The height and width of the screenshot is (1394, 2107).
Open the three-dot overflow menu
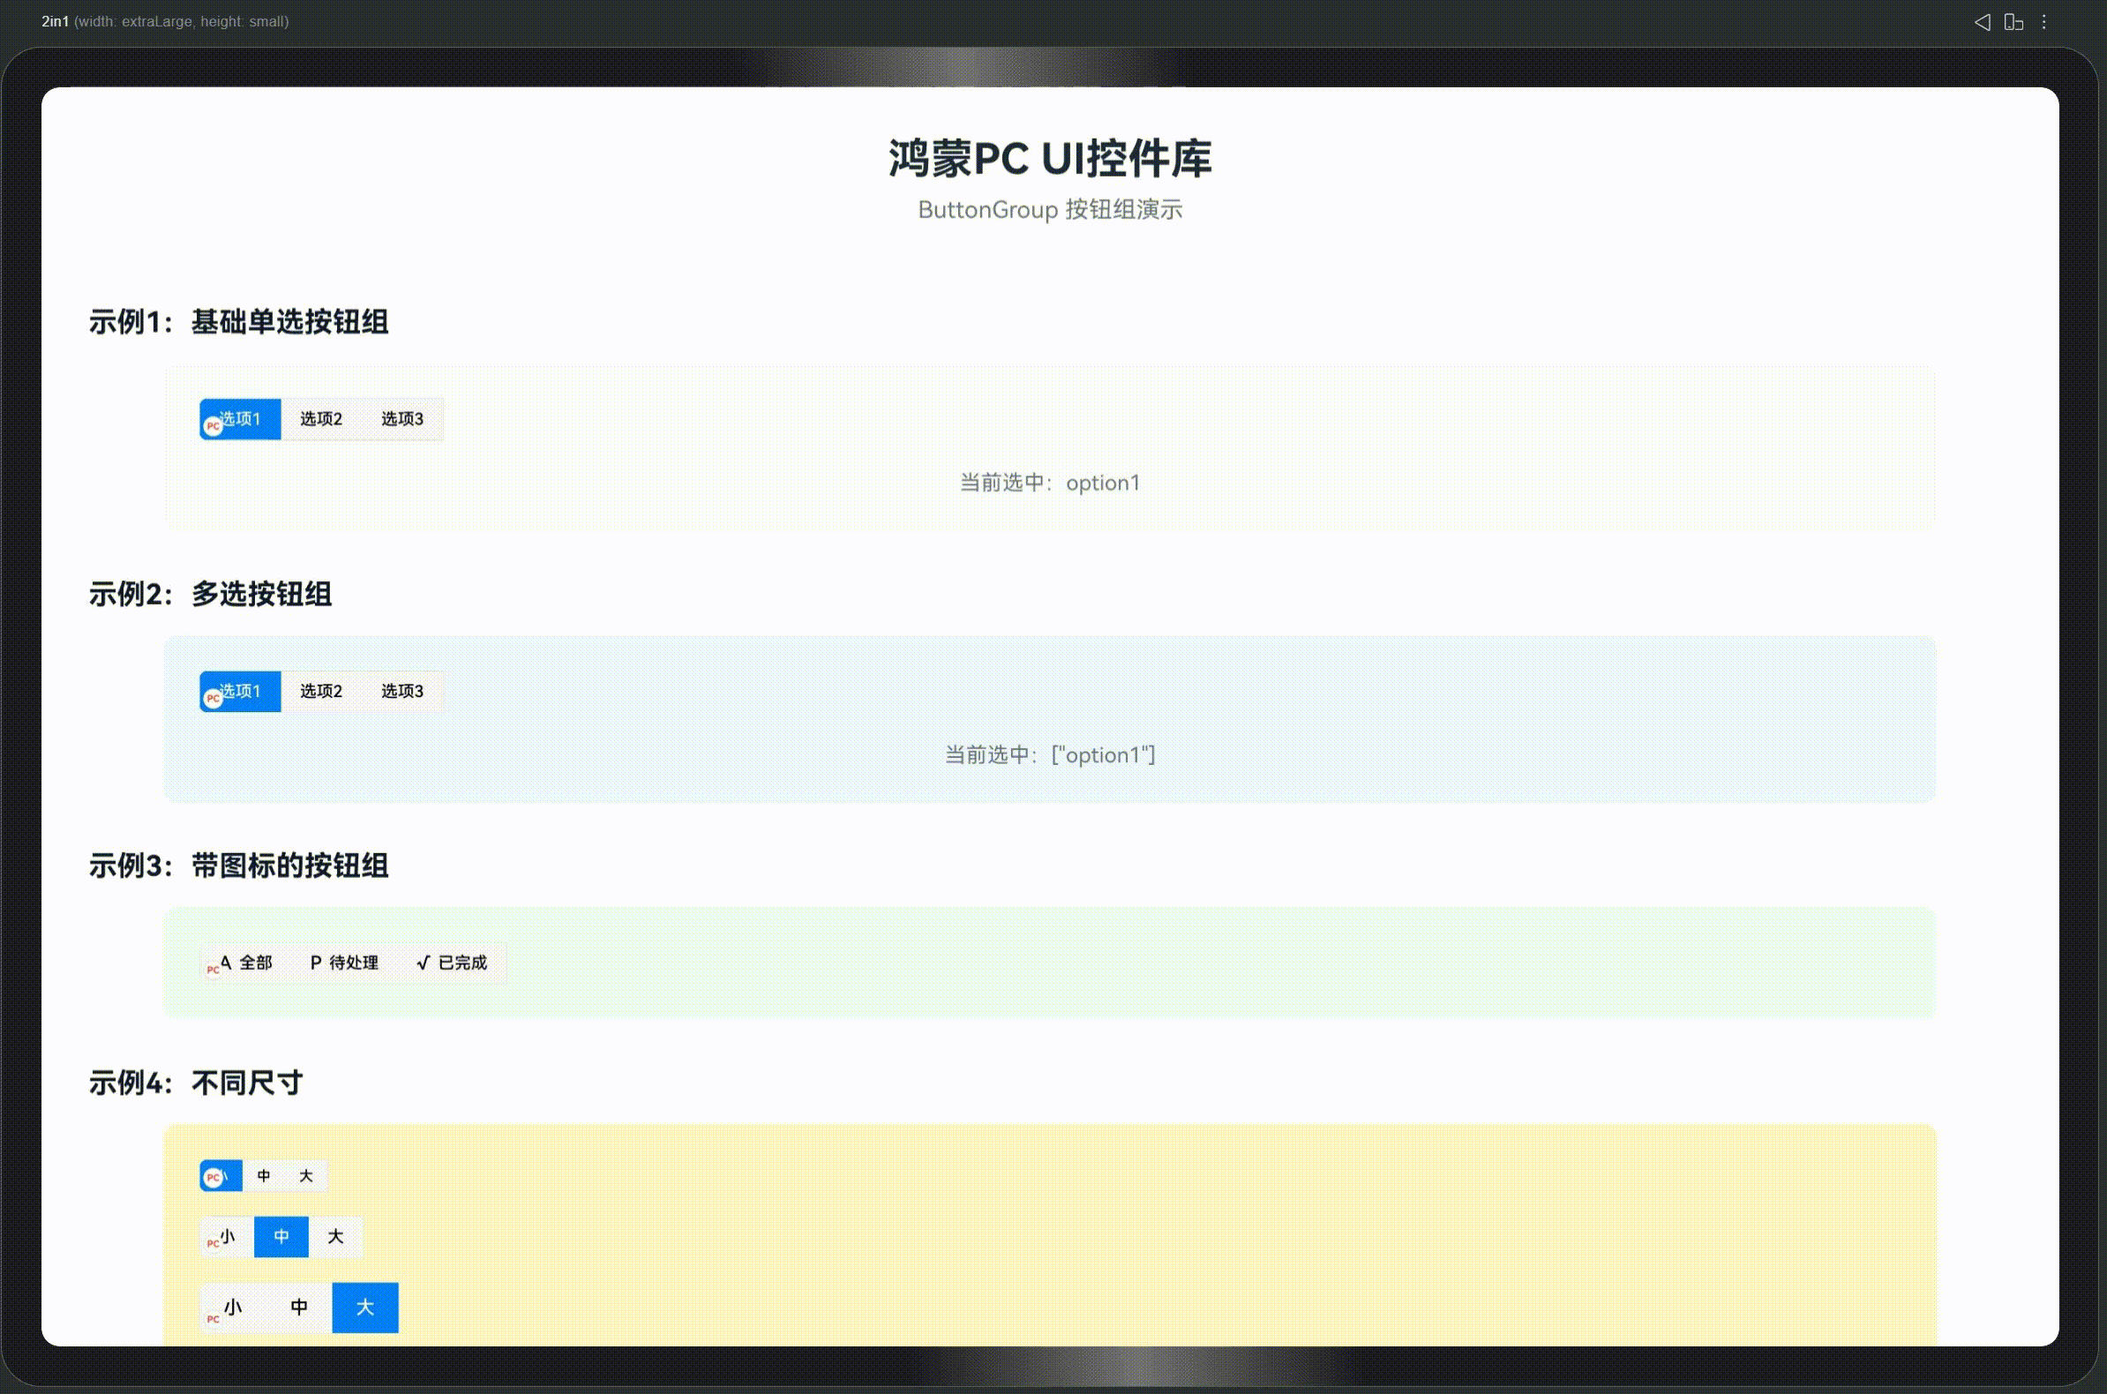2044,21
